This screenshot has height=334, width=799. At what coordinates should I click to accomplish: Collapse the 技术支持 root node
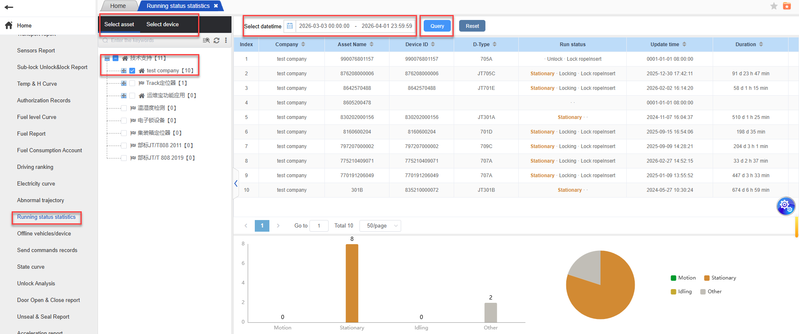click(107, 58)
